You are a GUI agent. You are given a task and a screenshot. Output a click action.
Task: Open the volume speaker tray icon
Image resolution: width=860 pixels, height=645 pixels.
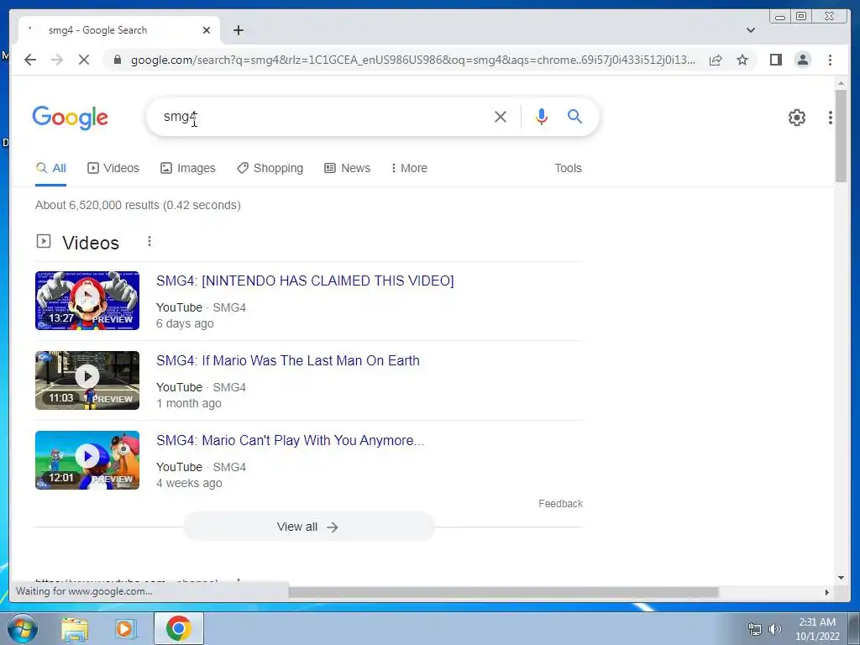click(775, 629)
